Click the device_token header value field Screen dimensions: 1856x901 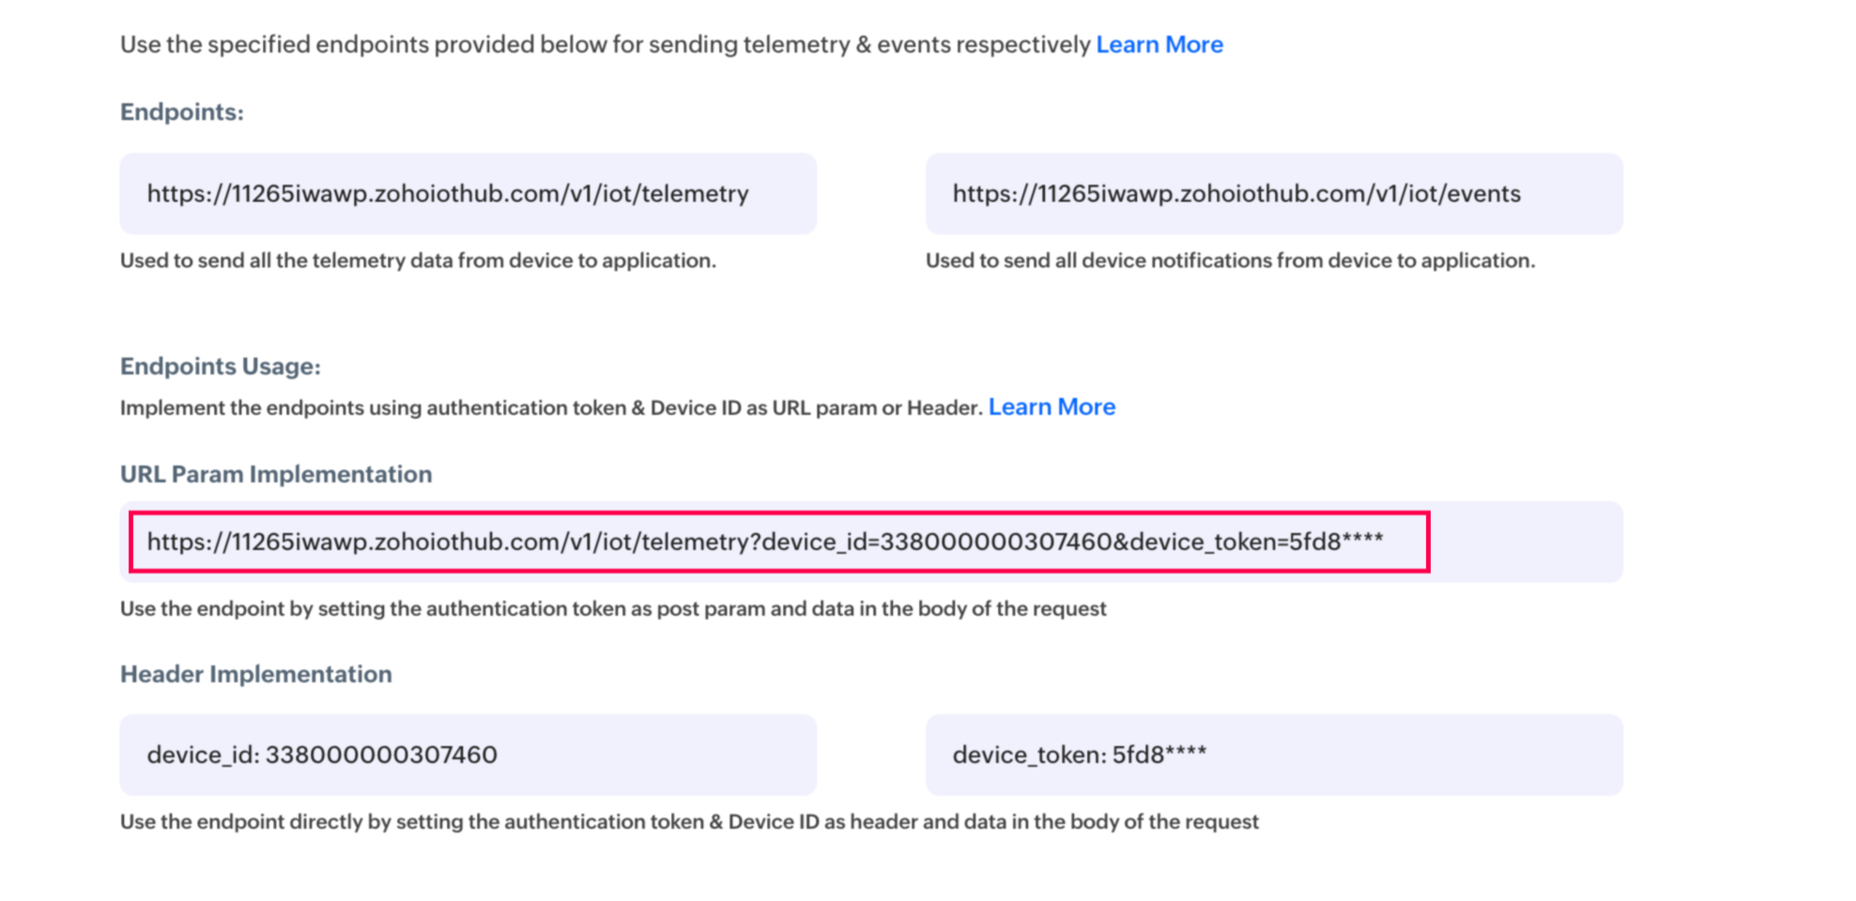pyautogui.click(x=1273, y=756)
